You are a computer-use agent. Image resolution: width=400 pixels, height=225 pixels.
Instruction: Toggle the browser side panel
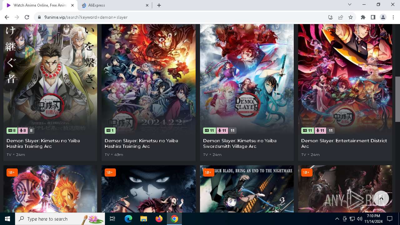pos(373,17)
